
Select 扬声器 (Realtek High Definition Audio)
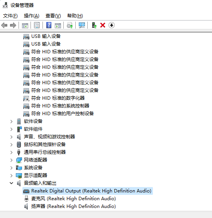pyautogui.click(x=73, y=206)
